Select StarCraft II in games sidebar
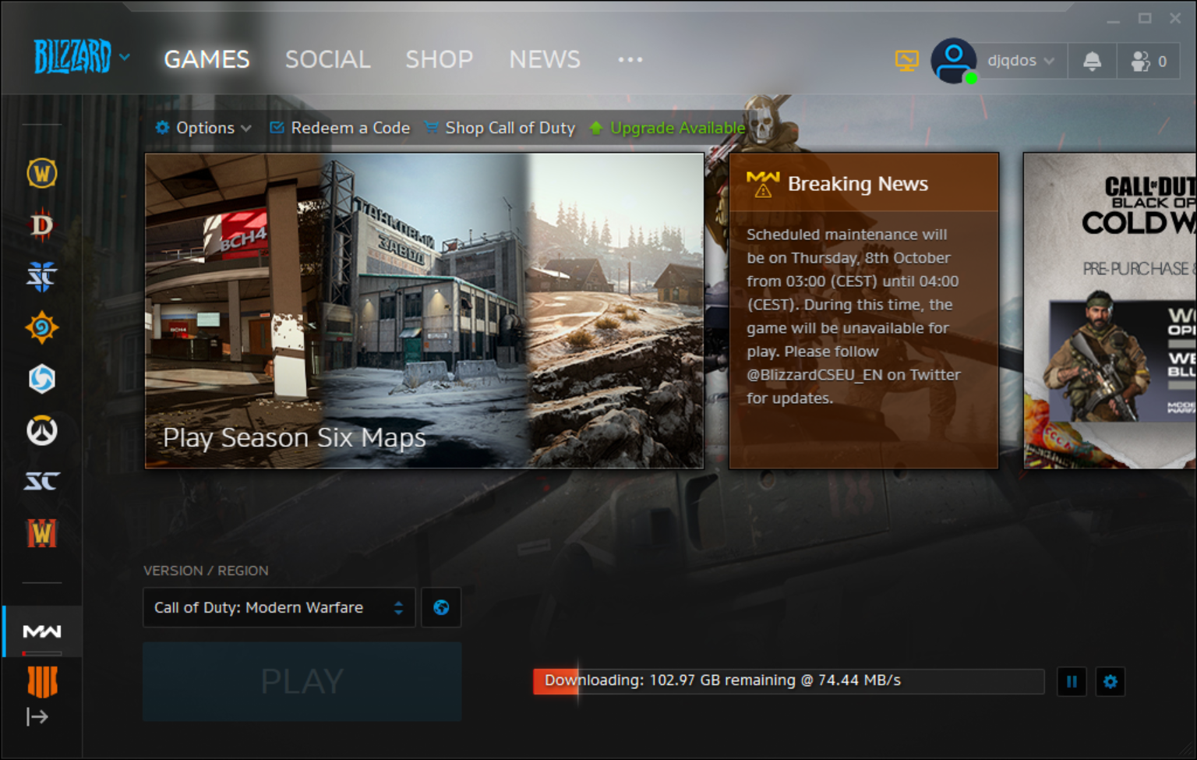This screenshot has height=760, width=1197. [x=42, y=277]
